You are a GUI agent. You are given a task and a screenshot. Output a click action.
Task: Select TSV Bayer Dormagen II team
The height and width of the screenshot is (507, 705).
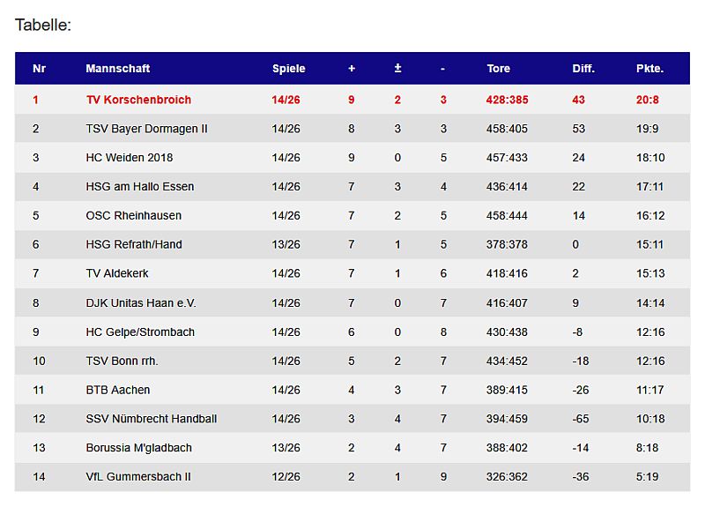pyautogui.click(x=146, y=129)
